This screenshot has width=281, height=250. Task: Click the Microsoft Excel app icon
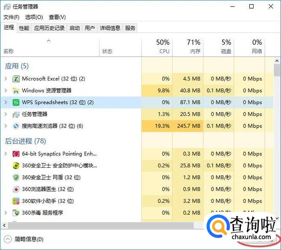(x=16, y=79)
